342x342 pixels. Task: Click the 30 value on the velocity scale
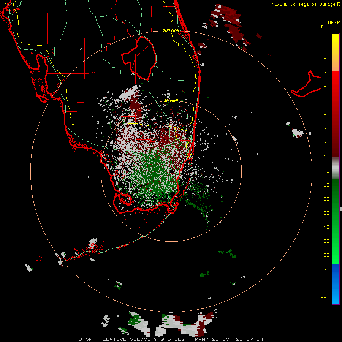click(326, 129)
